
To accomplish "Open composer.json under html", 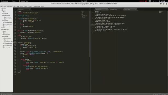I will pos(8,22).
